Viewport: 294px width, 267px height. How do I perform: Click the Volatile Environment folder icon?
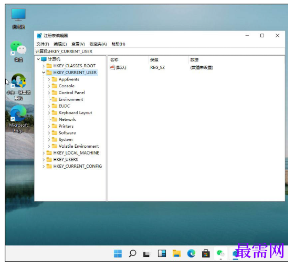point(55,146)
